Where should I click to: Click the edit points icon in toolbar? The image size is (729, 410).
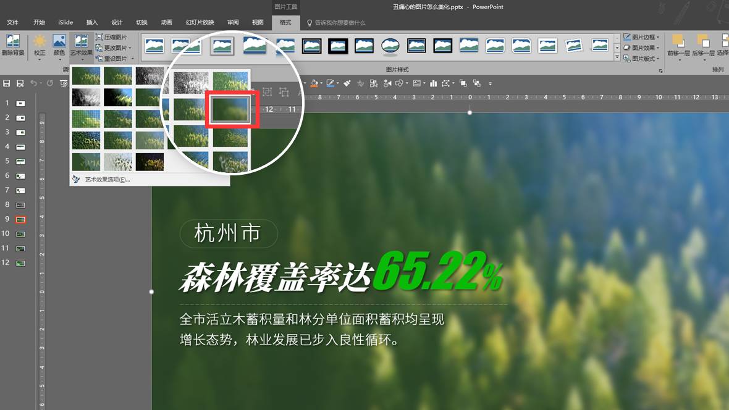coord(445,83)
